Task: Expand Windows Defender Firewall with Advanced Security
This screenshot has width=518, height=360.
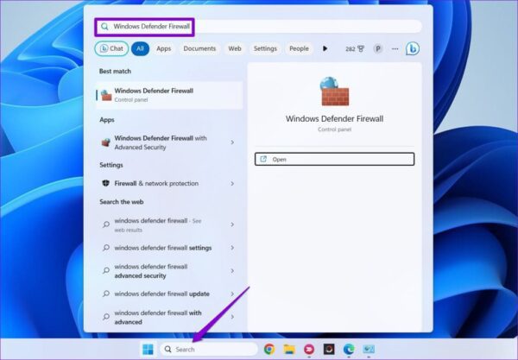Action: click(x=232, y=142)
